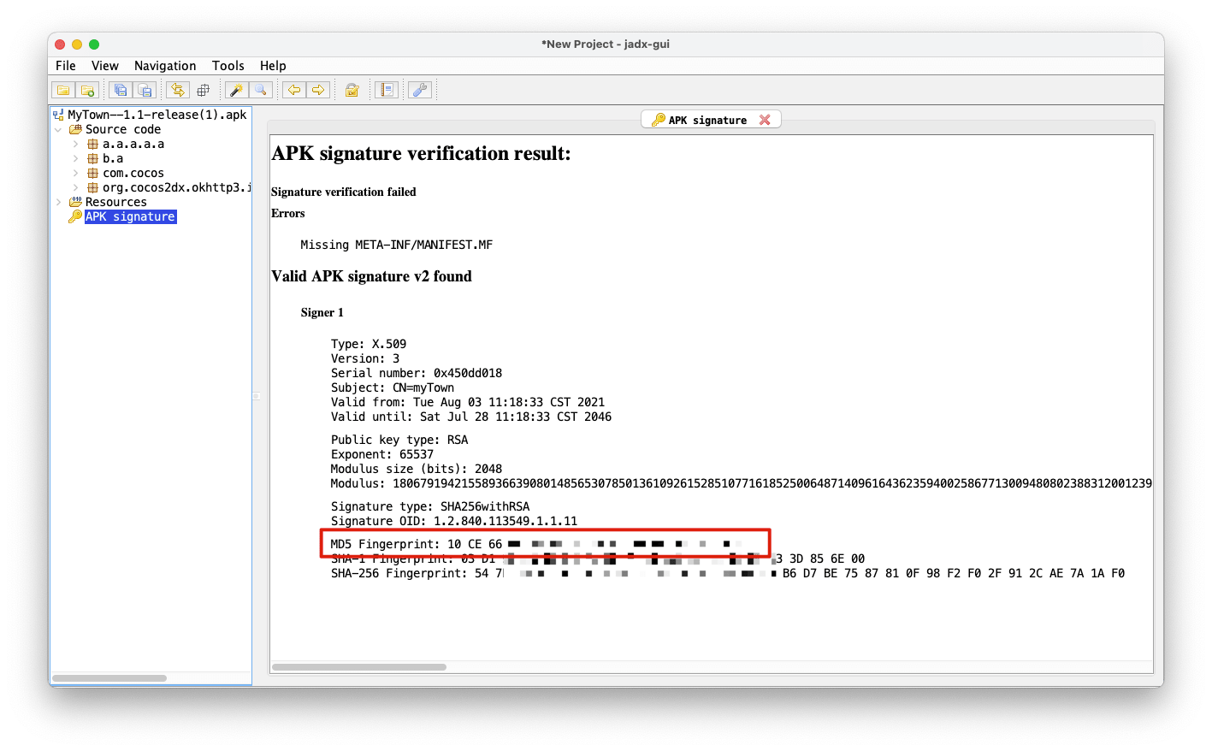Viewport: 1212px width, 751px height.
Task: Click the 'Signer 1' heading
Action: click(x=322, y=312)
